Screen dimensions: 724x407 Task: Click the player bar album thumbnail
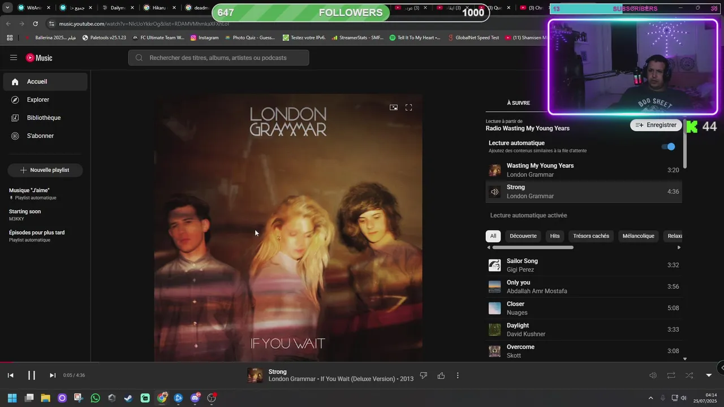[x=255, y=375]
